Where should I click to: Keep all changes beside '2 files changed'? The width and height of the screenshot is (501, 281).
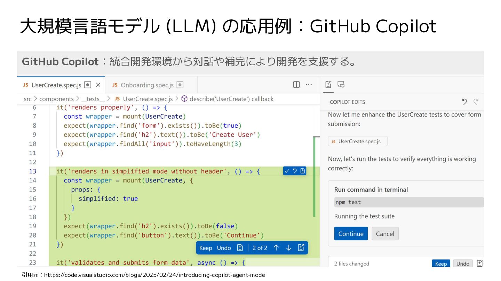441,264
